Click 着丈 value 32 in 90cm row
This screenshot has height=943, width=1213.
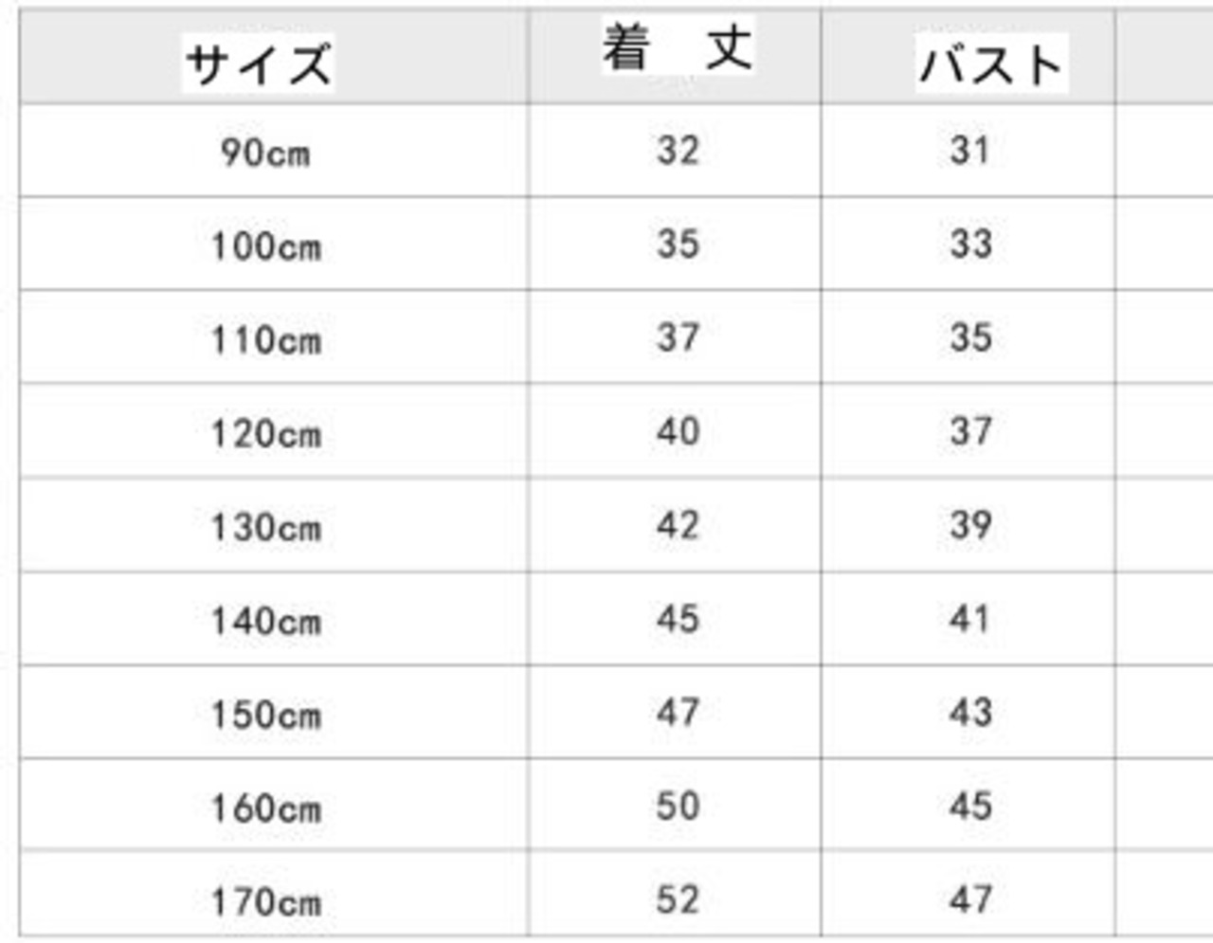pos(678,150)
